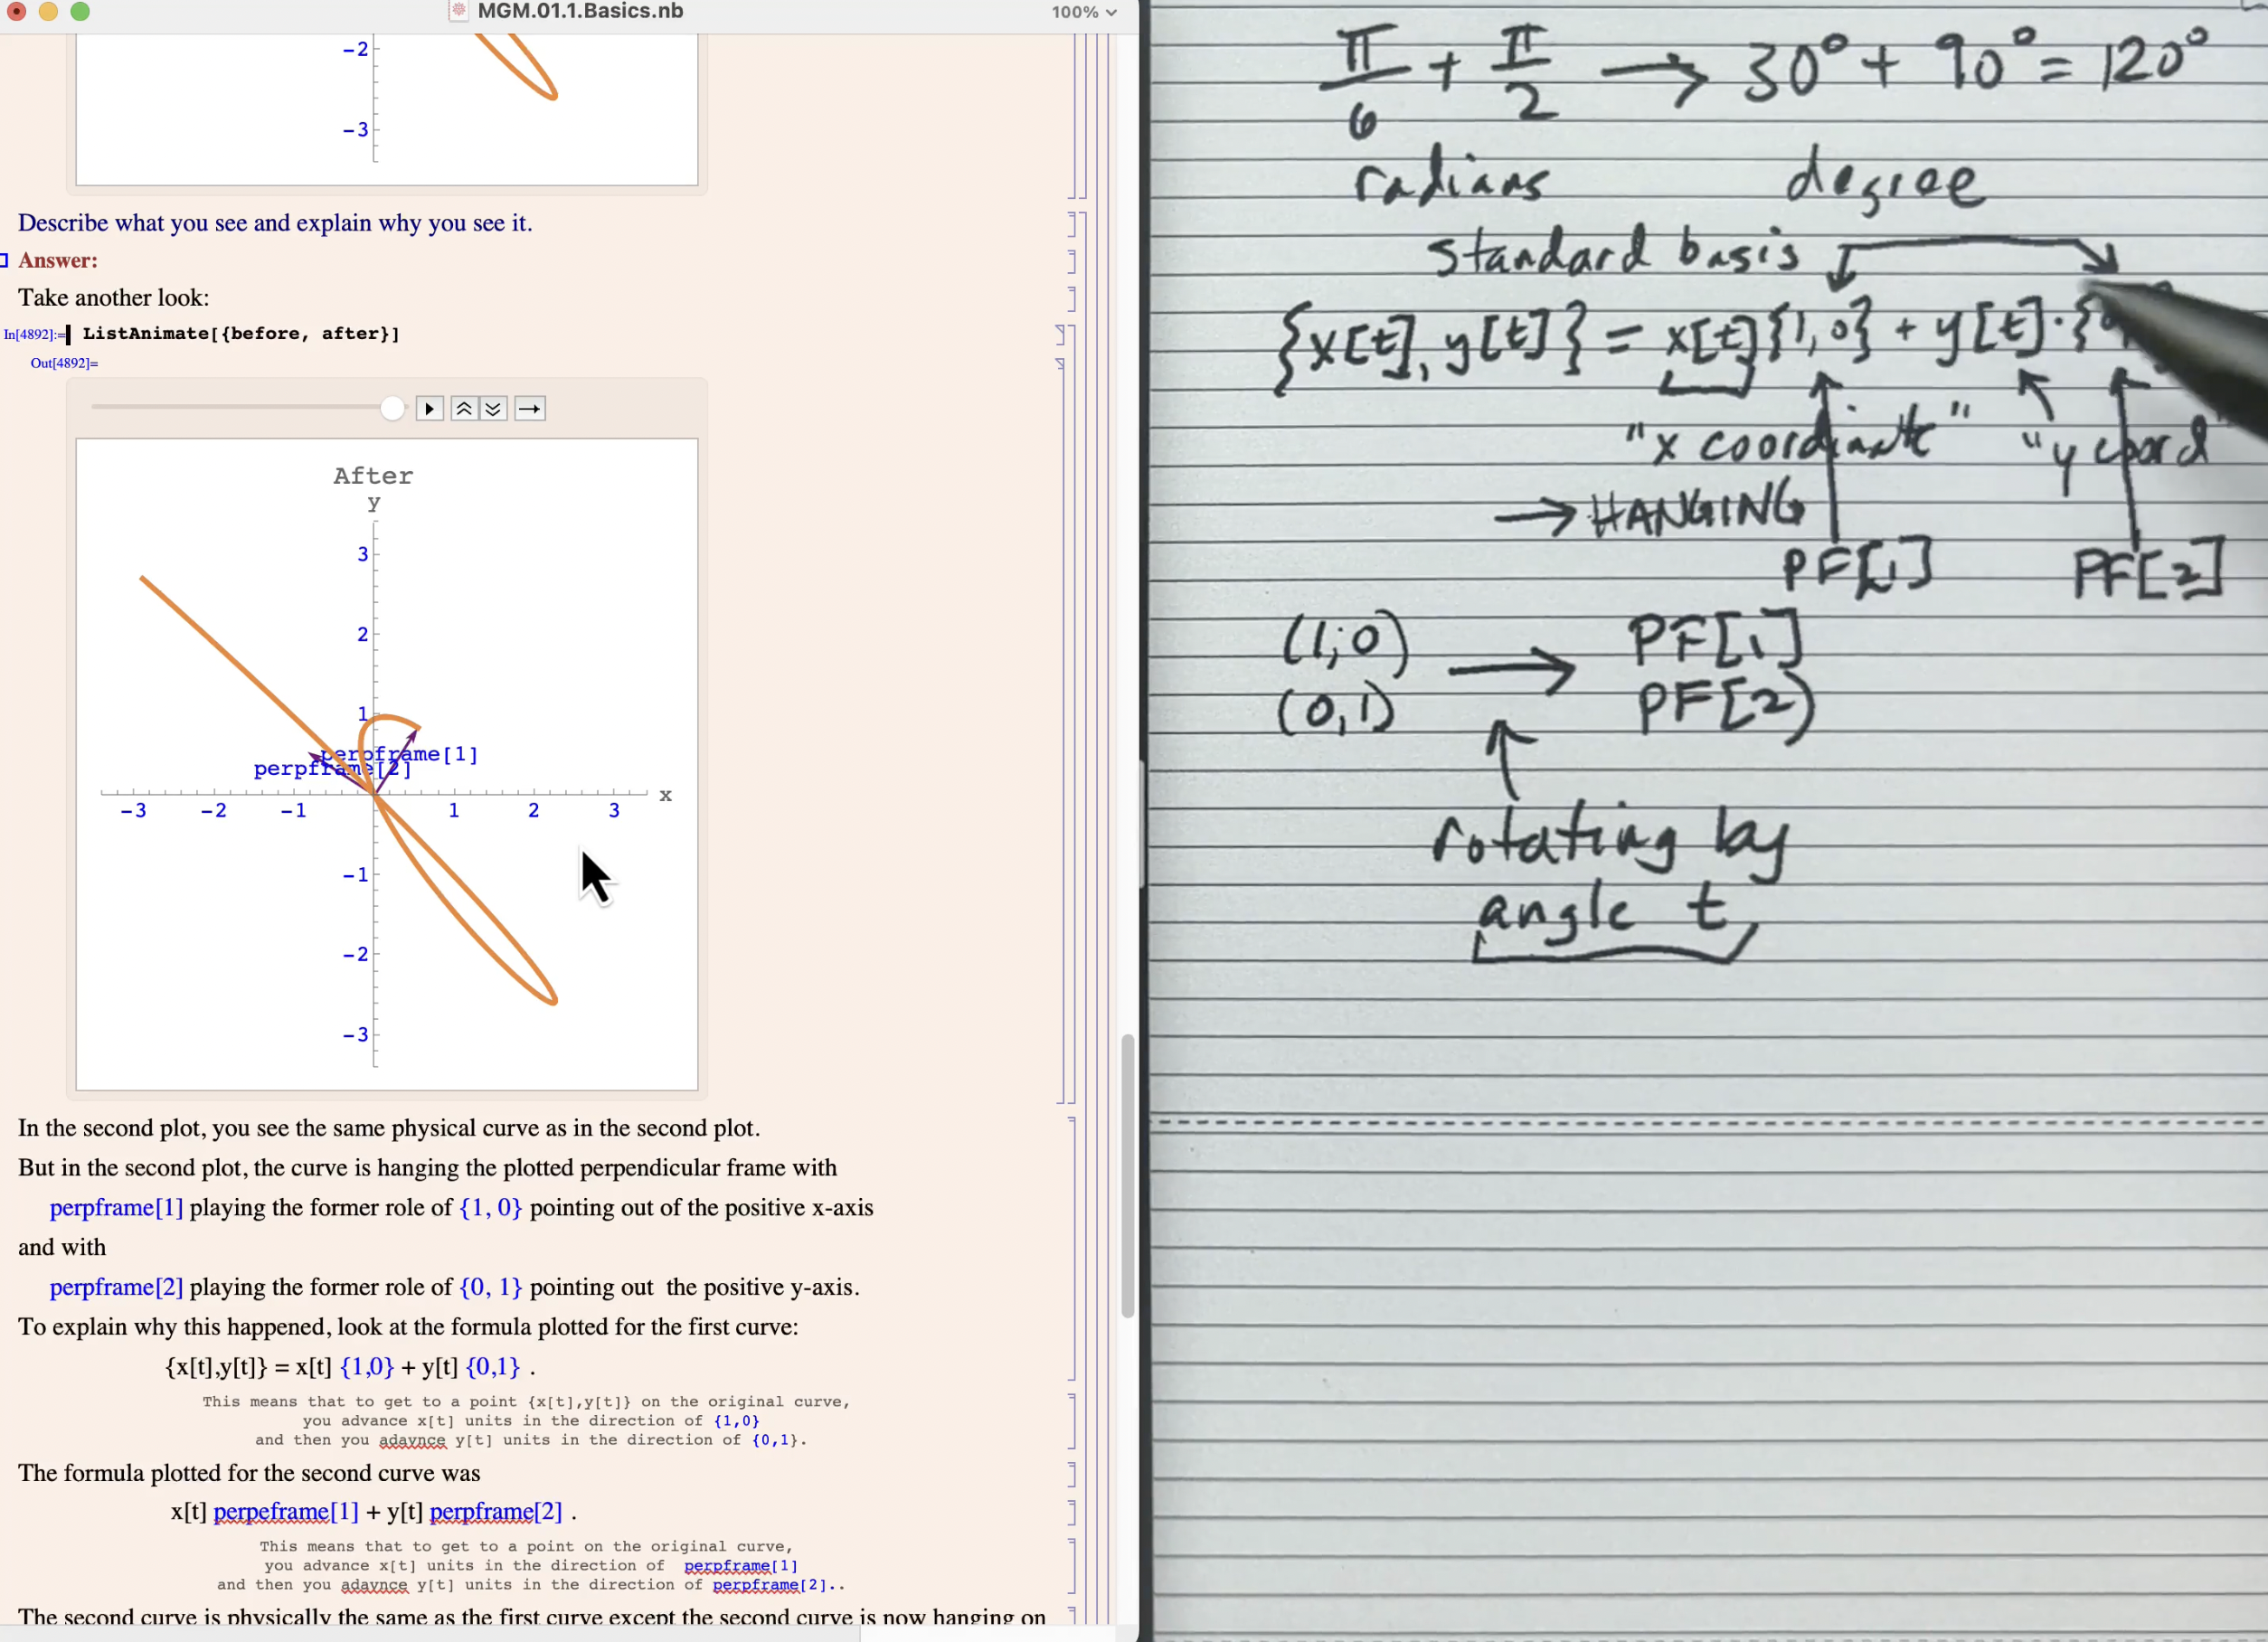Click the perpframe[1] hyperlink in the explanation
The image size is (2268, 1642).
(116, 1207)
